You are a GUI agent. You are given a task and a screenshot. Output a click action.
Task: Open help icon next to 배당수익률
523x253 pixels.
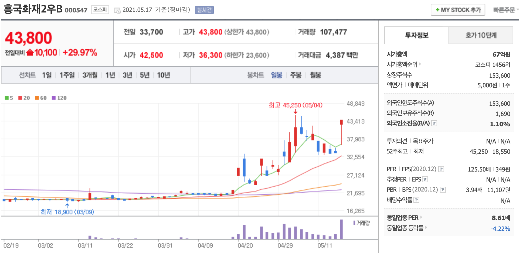pos(416,200)
